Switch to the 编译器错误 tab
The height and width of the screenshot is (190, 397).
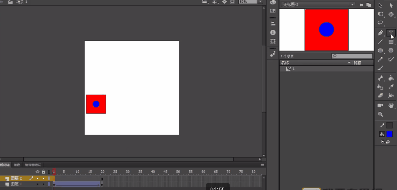coord(33,165)
